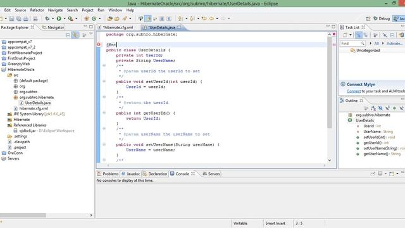Viewport: 405px width, 228px height.
Task: Switch to the Debug perspective
Action: (x=382, y=18)
